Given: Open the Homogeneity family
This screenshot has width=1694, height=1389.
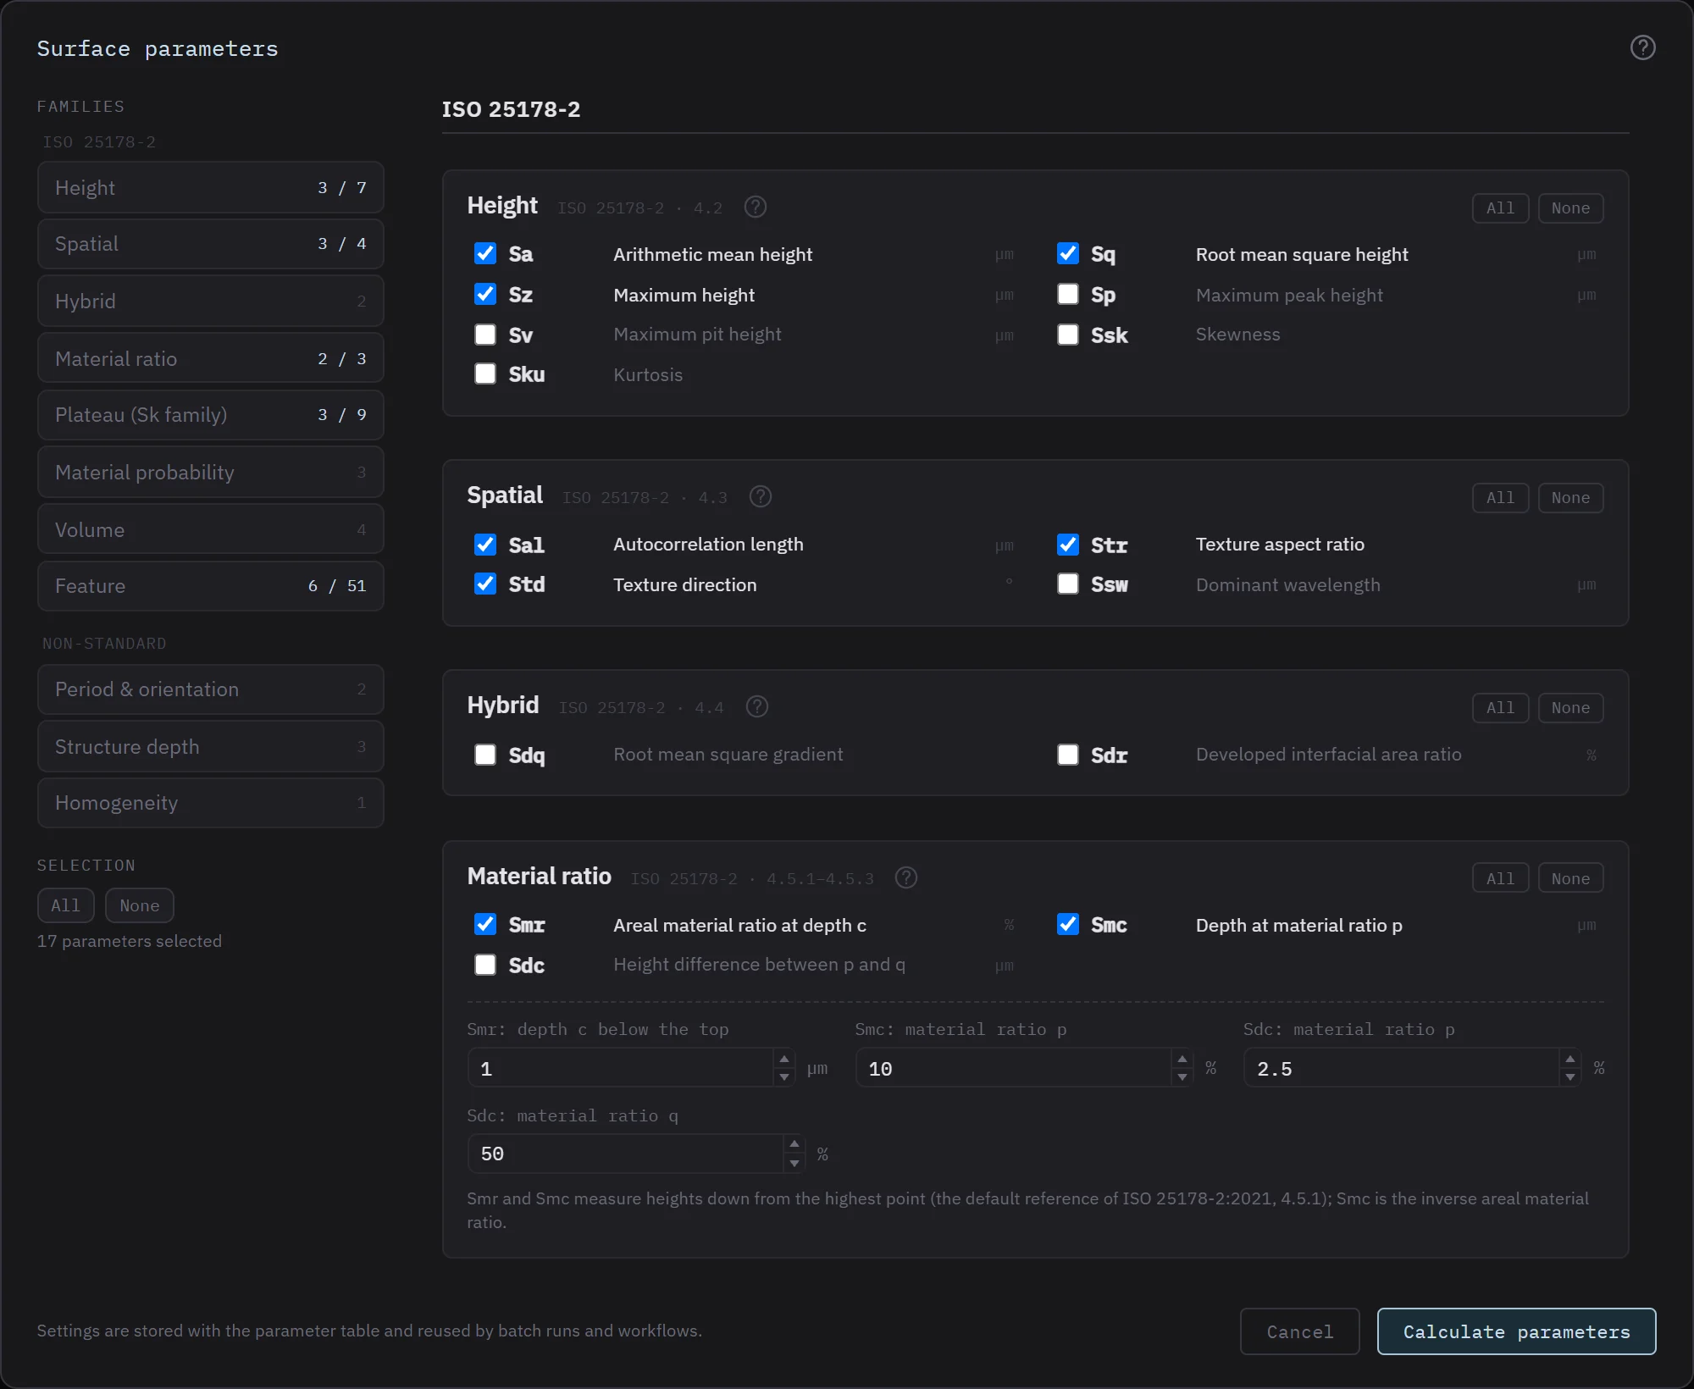Looking at the screenshot, I should (211, 803).
